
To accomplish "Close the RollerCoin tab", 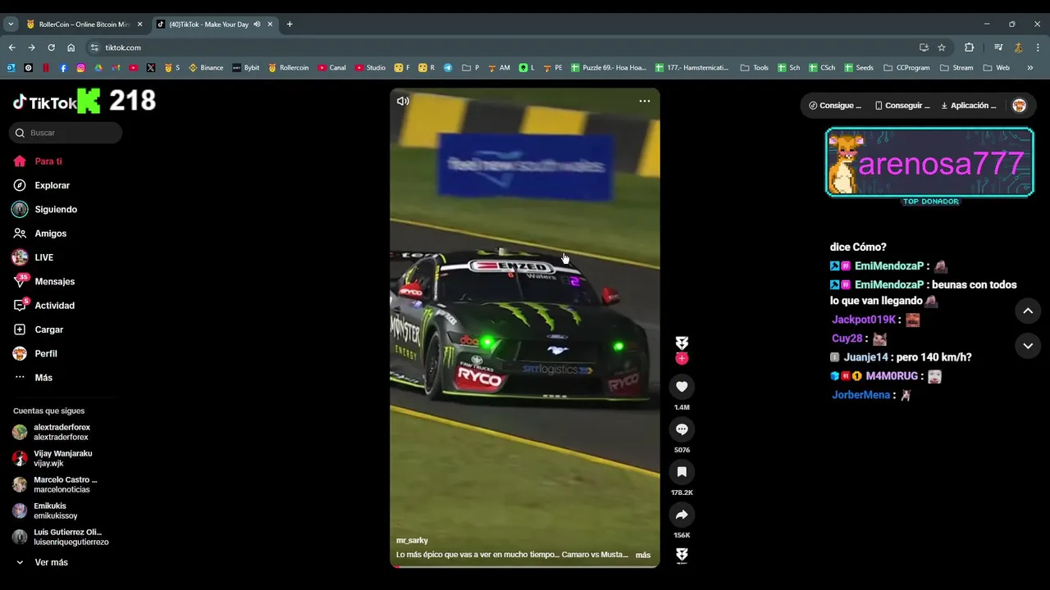I will click(x=139, y=25).
